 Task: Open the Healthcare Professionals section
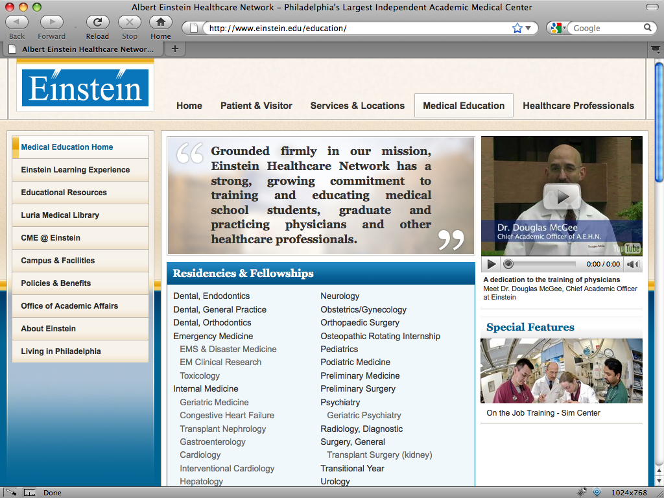[578, 106]
